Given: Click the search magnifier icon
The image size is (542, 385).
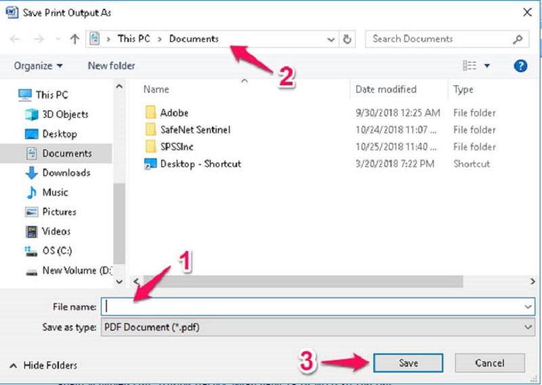Looking at the screenshot, I should [518, 39].
